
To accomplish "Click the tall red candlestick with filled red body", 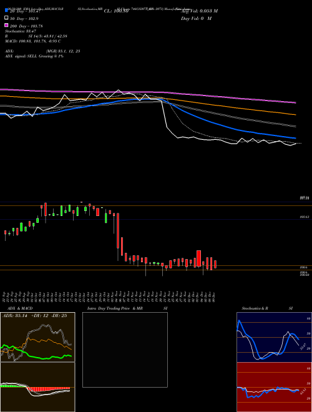I will point(118,230).
